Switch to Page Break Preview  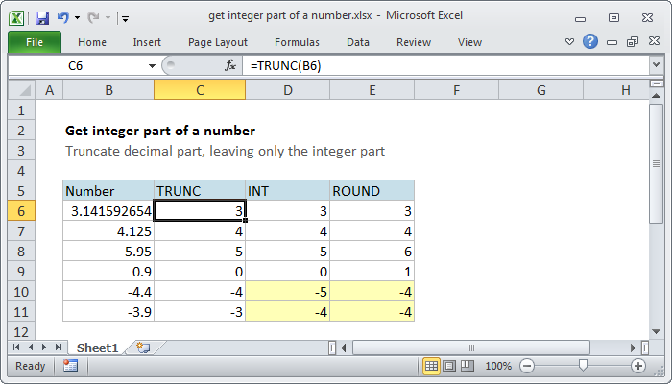pos(468,366)
